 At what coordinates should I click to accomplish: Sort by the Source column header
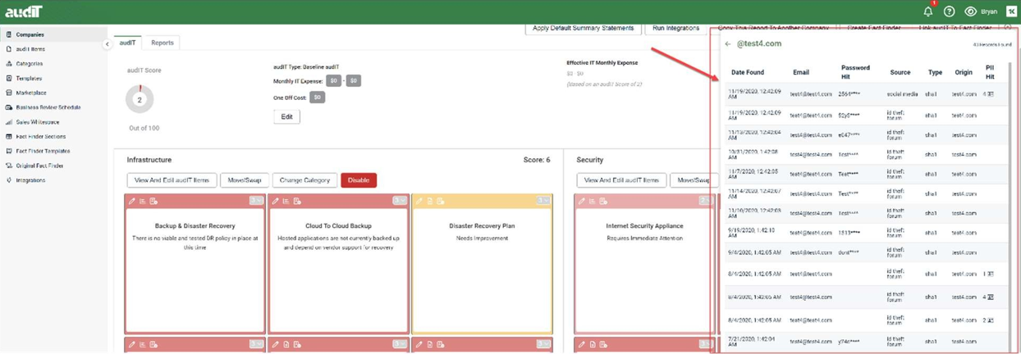(x=900, y=72)
